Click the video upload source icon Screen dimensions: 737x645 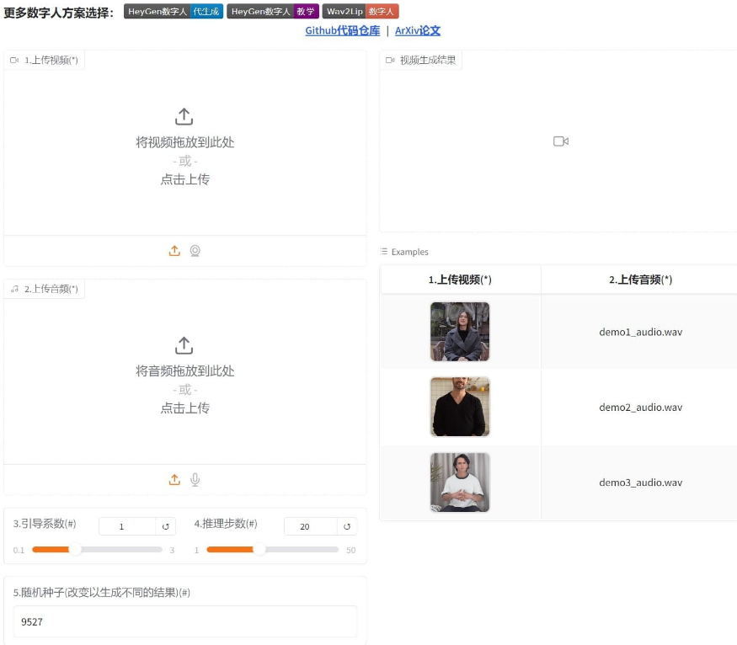click(x=174, y=251)
